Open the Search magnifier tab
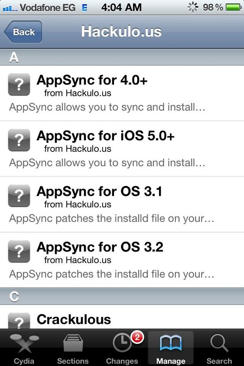244x366 pixels. coord(219,343)
